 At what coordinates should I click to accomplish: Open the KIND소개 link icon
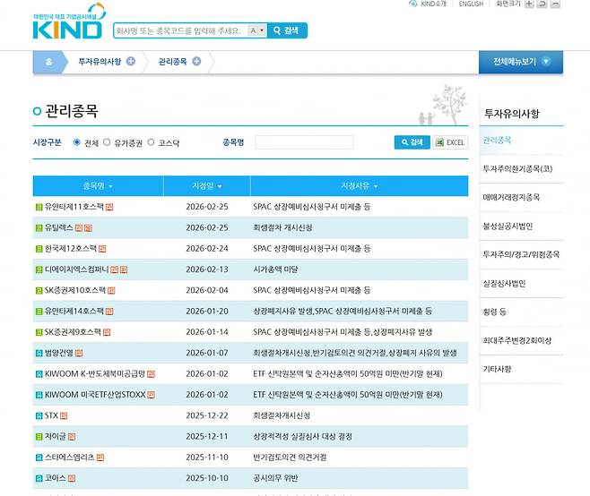coord(413,4)
